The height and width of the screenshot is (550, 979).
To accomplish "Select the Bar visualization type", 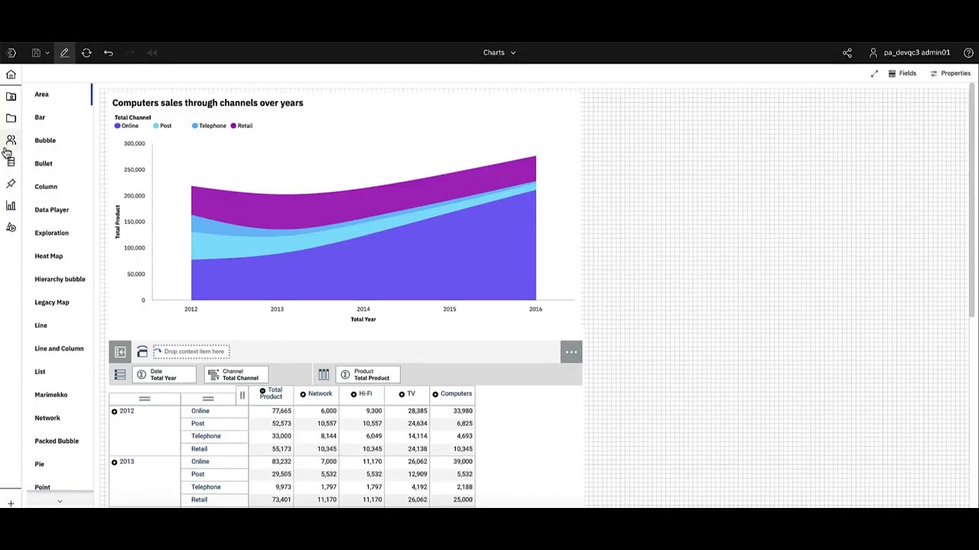I will point(40,117).
